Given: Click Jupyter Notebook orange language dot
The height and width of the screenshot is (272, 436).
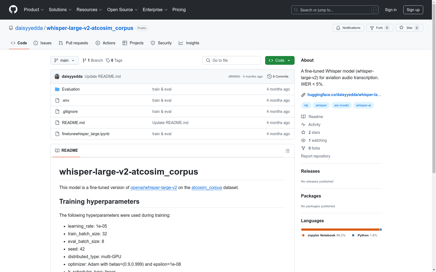Looking at the screenshot, I should [x=303, y=235].
